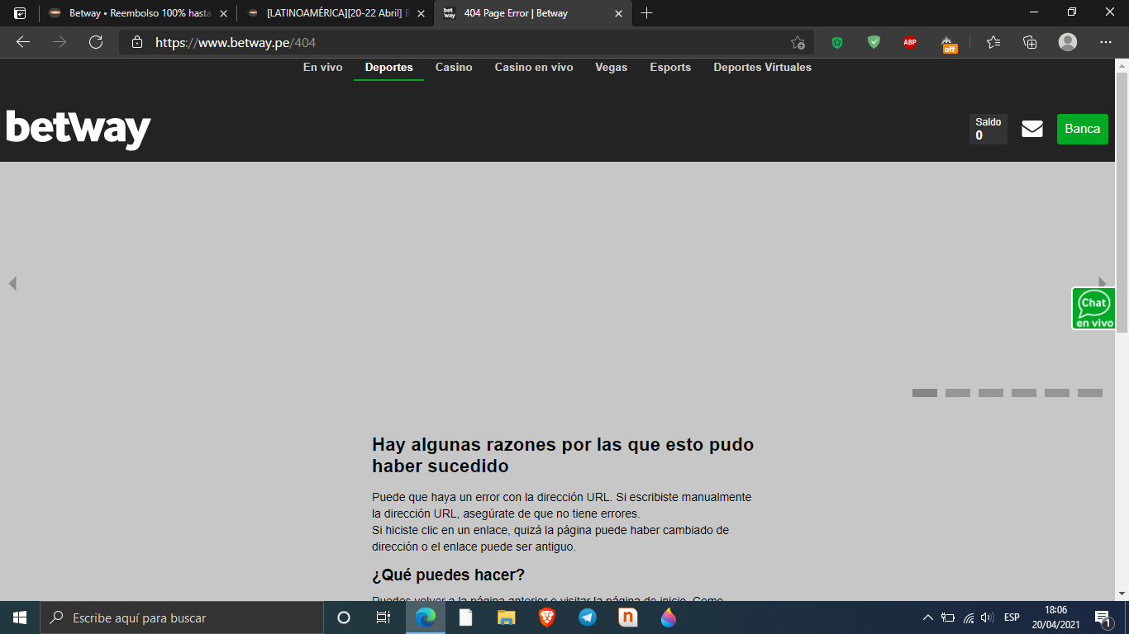Show hidden system tray icons
The image size is (1129, 634).
pos(927,617)
